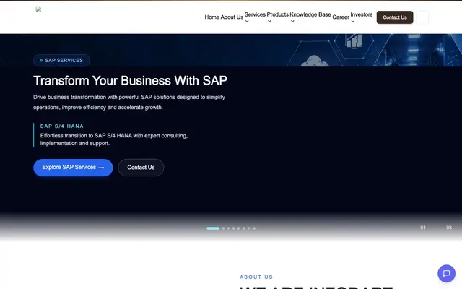Jump to the second carousel slide dot

[x=224, y=228]
